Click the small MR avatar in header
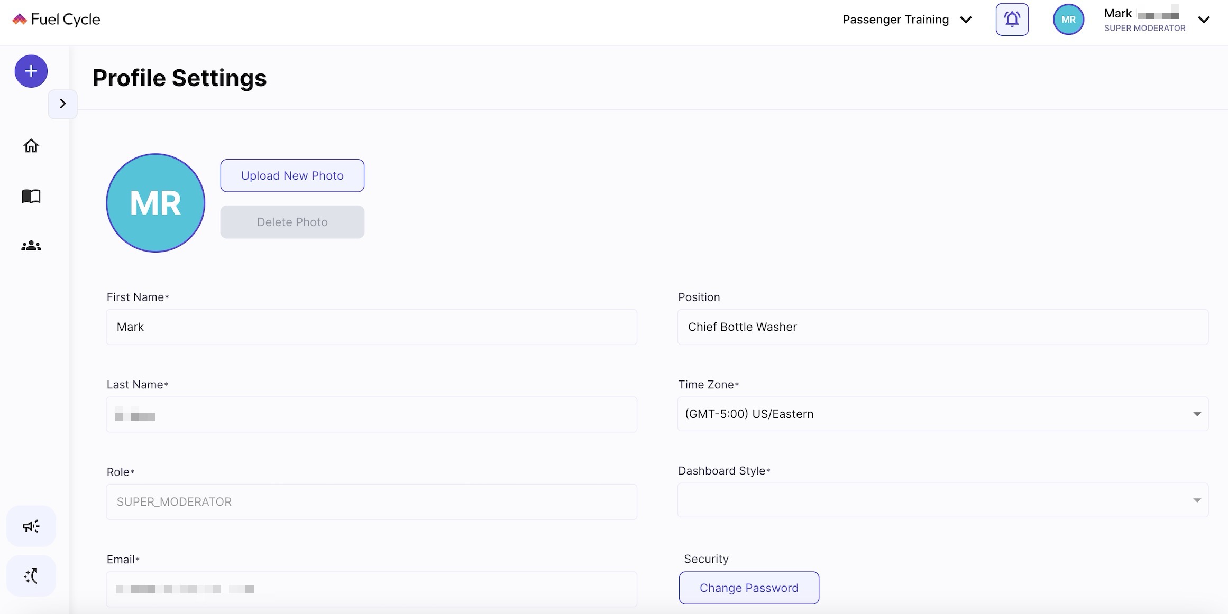1228x614 pixels. (1068, 20)
